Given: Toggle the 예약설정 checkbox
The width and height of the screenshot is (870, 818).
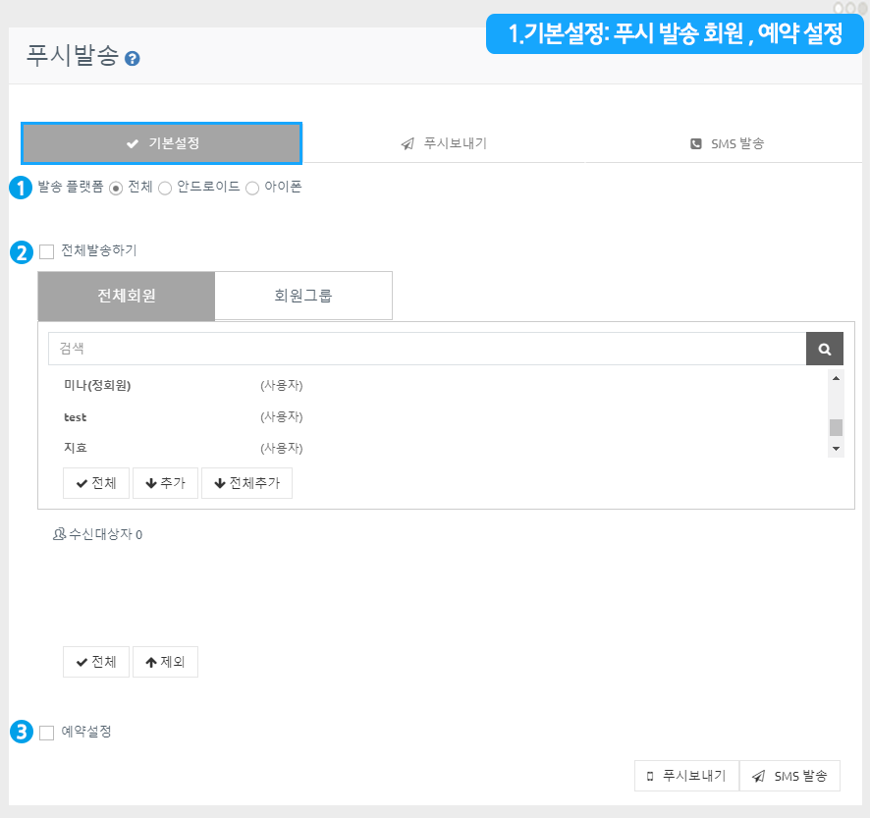Looking at the screenshot, I should tap(47, 733).
